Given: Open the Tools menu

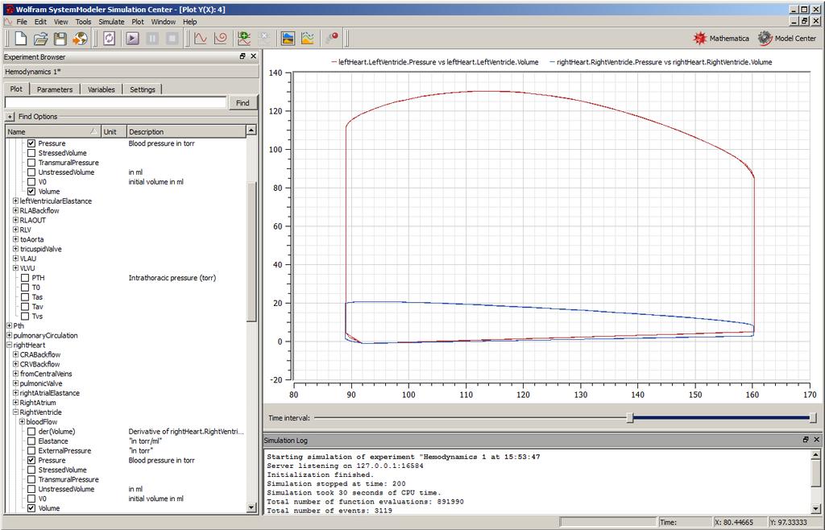Looking at the screenshot, I should pos(83,22).
